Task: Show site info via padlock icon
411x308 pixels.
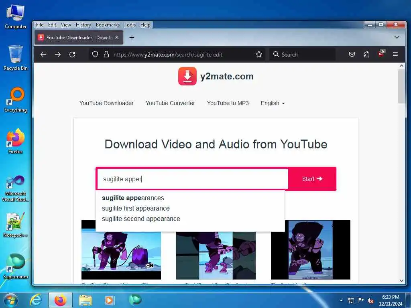Action: point(106,55)
